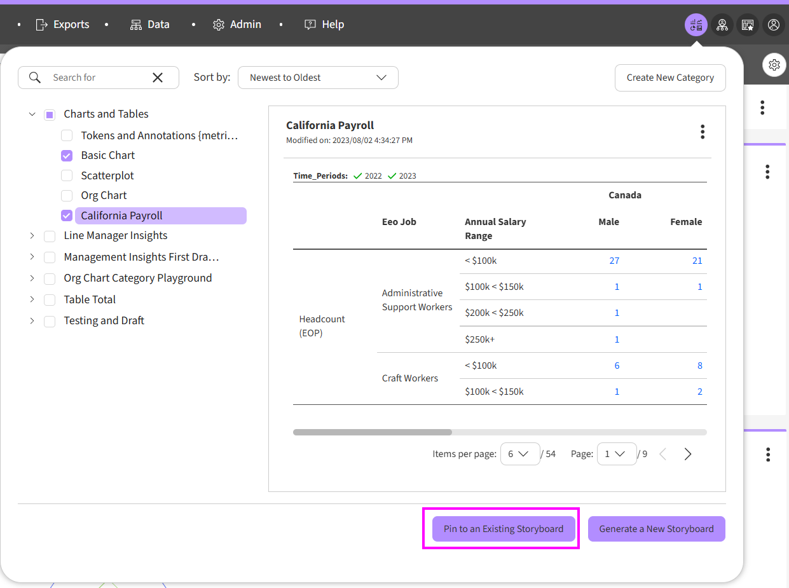Open the Sort by Newest to Oldest dropdown
This screenshot has height=588, width=789.
pos(318,78)
